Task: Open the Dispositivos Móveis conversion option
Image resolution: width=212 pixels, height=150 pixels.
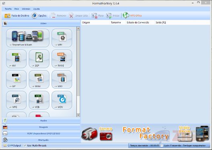Action: 28,38
